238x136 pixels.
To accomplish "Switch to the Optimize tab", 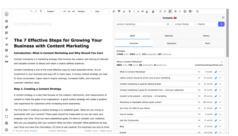I will (x=169, y=36).
